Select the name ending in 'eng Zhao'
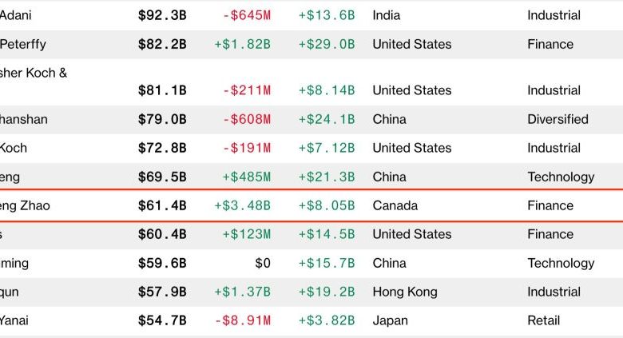Image resolution: width=623 pixels, height=338 pixels. (25, 205)
